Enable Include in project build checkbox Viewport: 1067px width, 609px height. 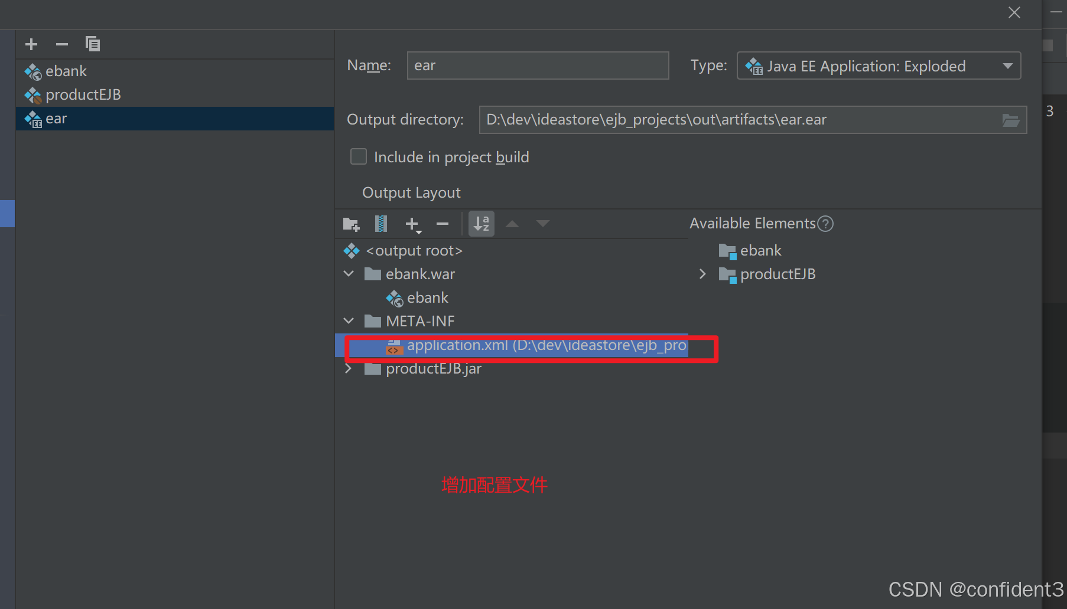pos(359,157)
